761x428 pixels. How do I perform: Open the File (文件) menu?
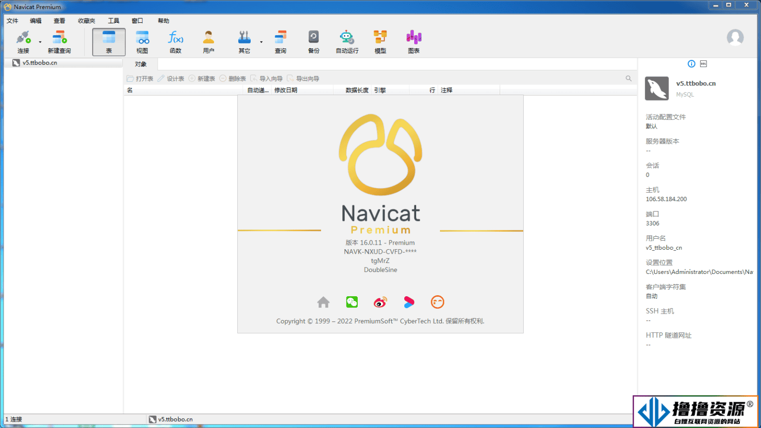[x=12, y=21]
